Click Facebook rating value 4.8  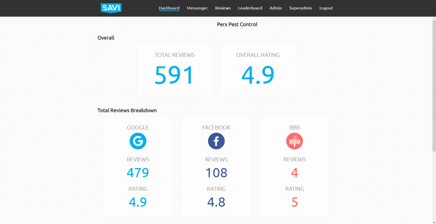(216, 202)
